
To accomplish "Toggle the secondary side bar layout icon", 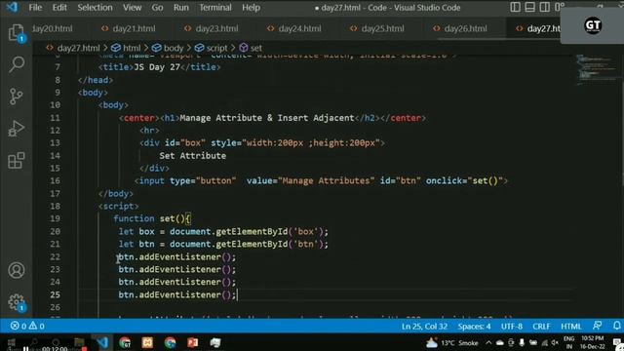I will point(544,7).
